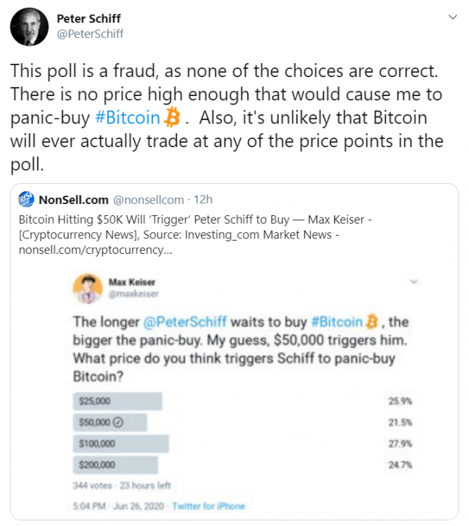
Task: Open the Max Keiser tweet chevron menu
Action: [x=414, y=282]
